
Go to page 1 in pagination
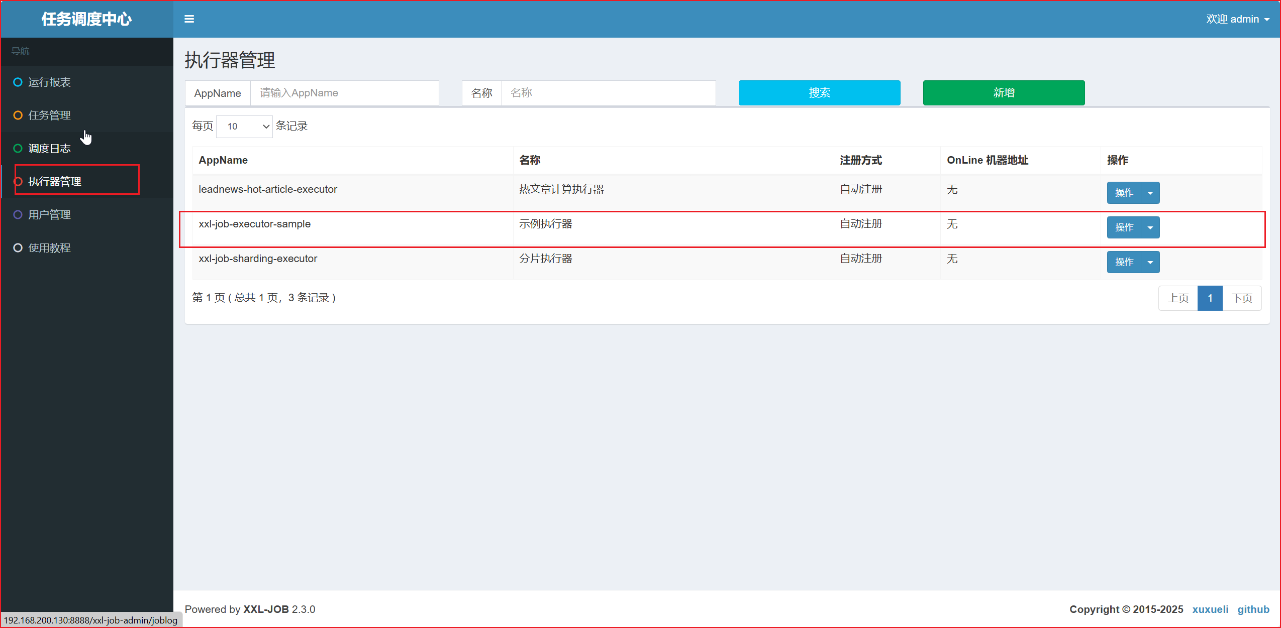tap(1210, 298)
